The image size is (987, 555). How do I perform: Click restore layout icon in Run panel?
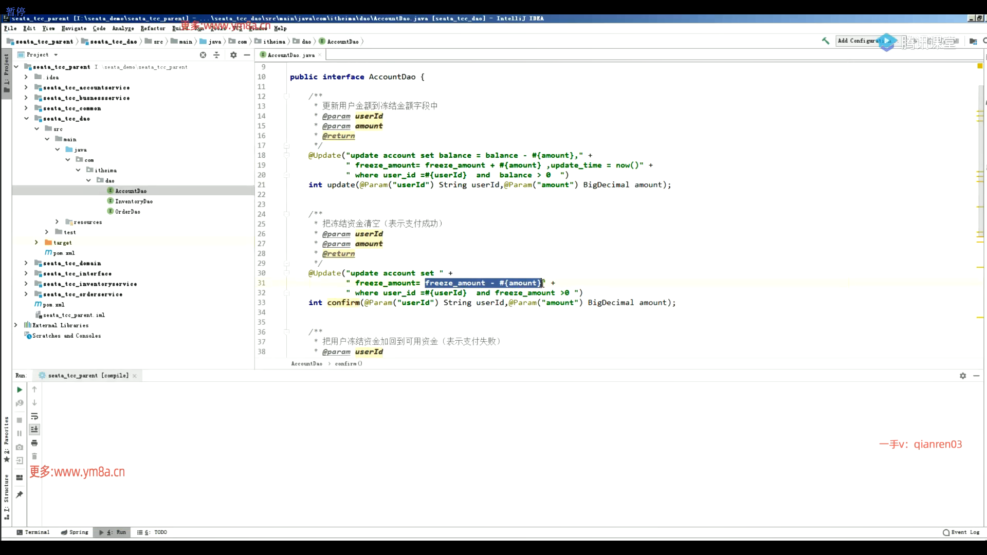pyautogui.click(x=20, y=477)
